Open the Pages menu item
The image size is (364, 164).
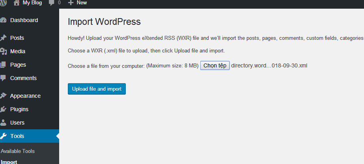(x=18, y=65)
